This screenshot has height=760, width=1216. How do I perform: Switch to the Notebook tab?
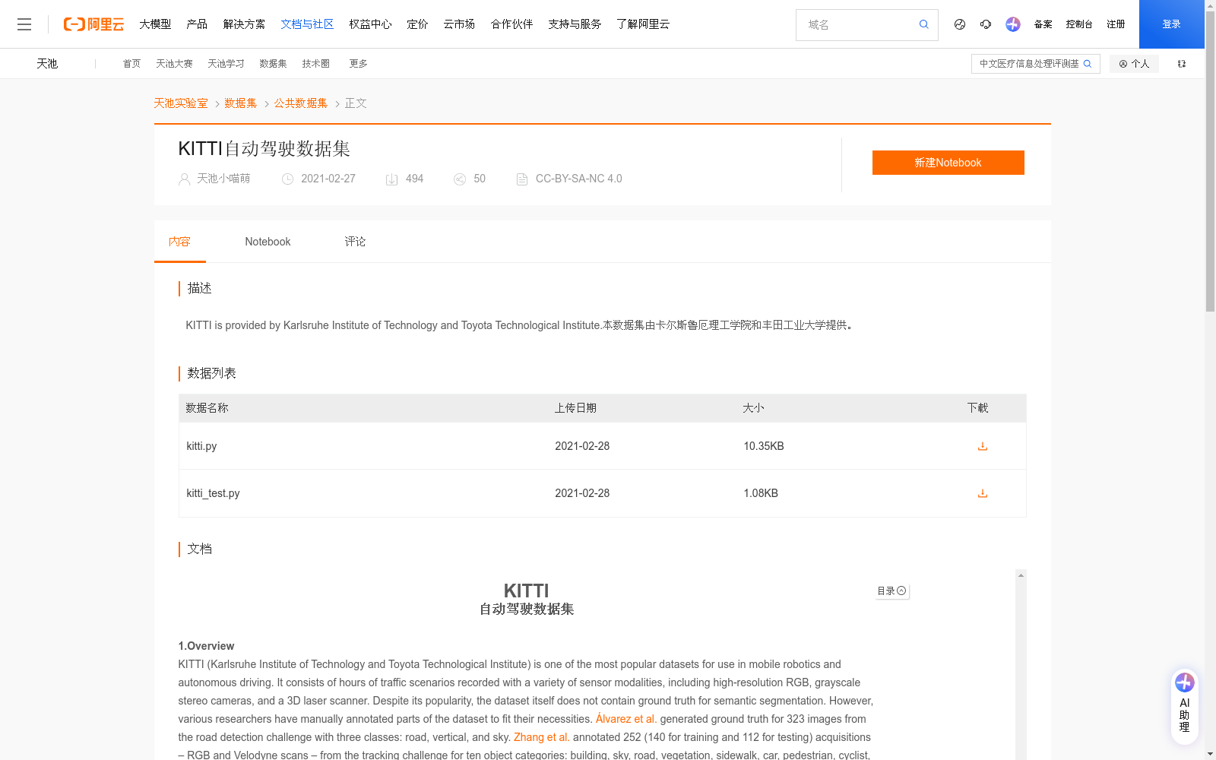pyautogui.click(x=268, y=242)
